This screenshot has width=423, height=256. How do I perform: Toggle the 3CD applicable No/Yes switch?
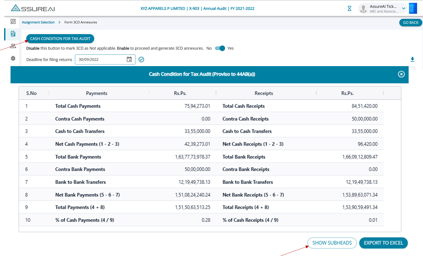coord(220,48)
